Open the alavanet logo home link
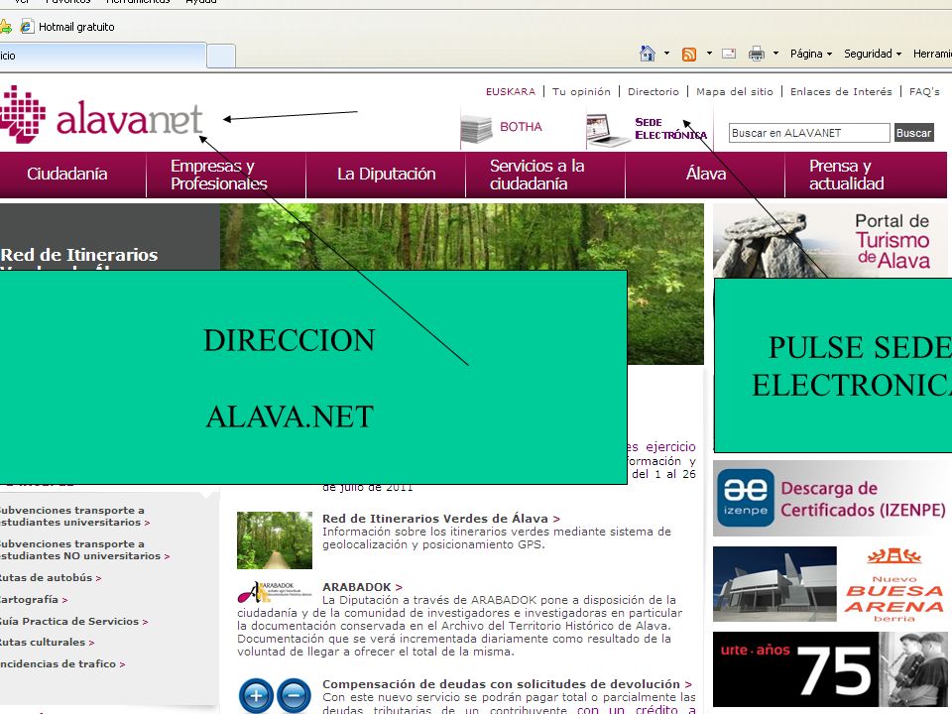Screen dimensions: 952x714 tap(101, 115)
